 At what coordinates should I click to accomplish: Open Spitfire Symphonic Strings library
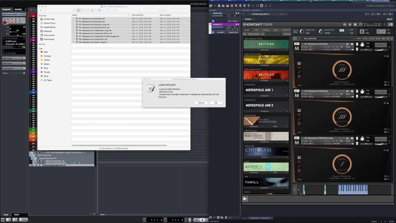tap(266, 44)
